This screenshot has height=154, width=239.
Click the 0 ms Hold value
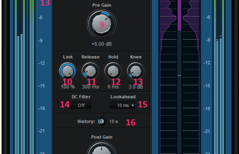(x=113, y=87)
